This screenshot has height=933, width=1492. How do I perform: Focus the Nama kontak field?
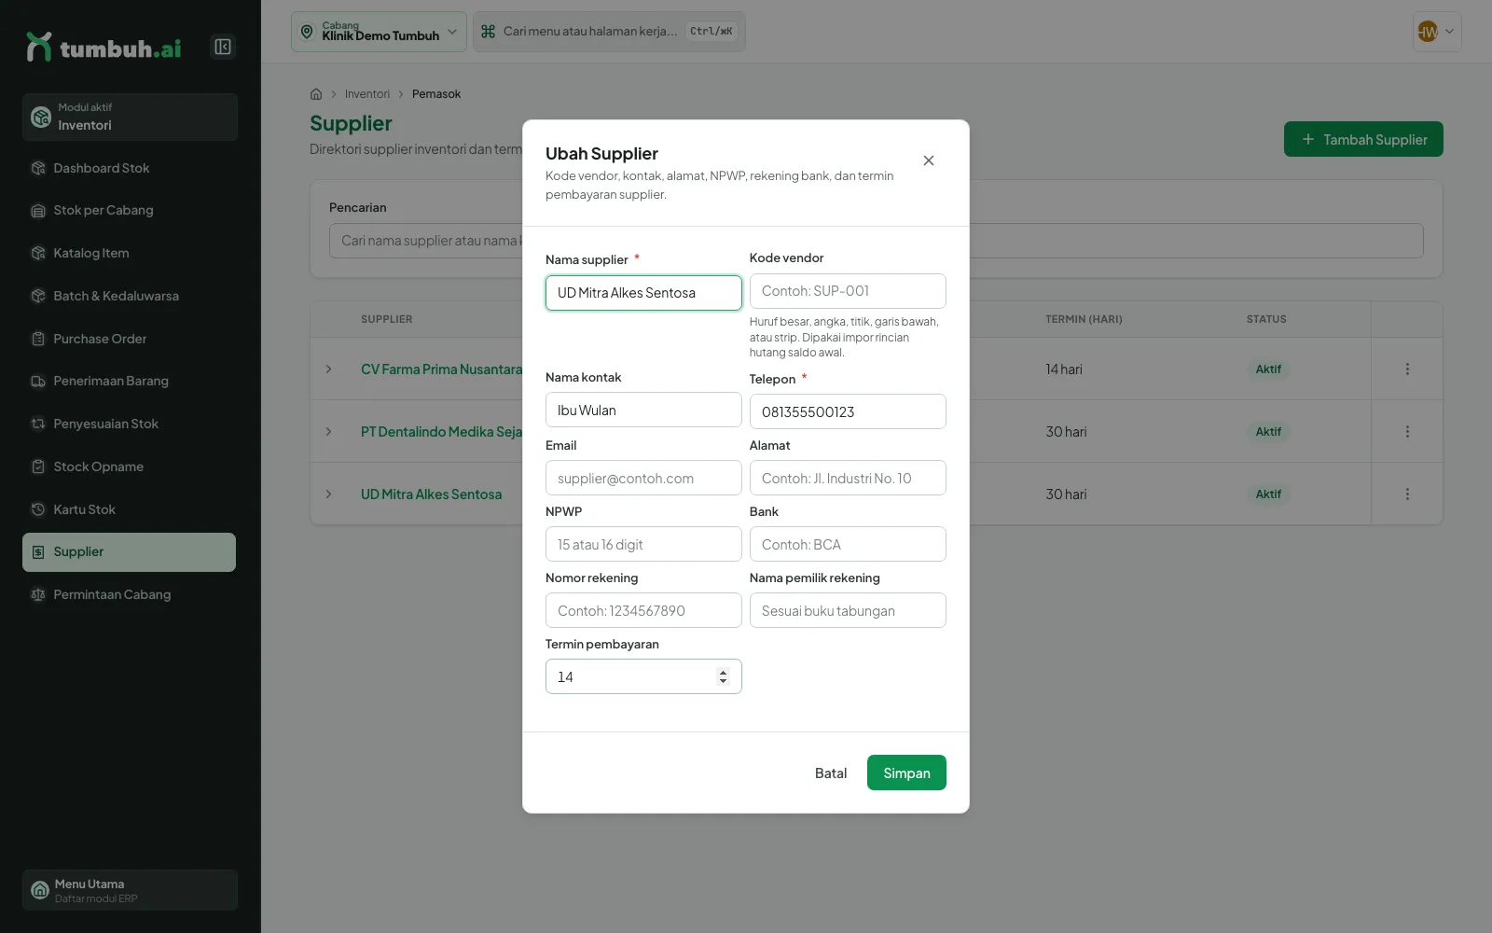click(643, 411)
